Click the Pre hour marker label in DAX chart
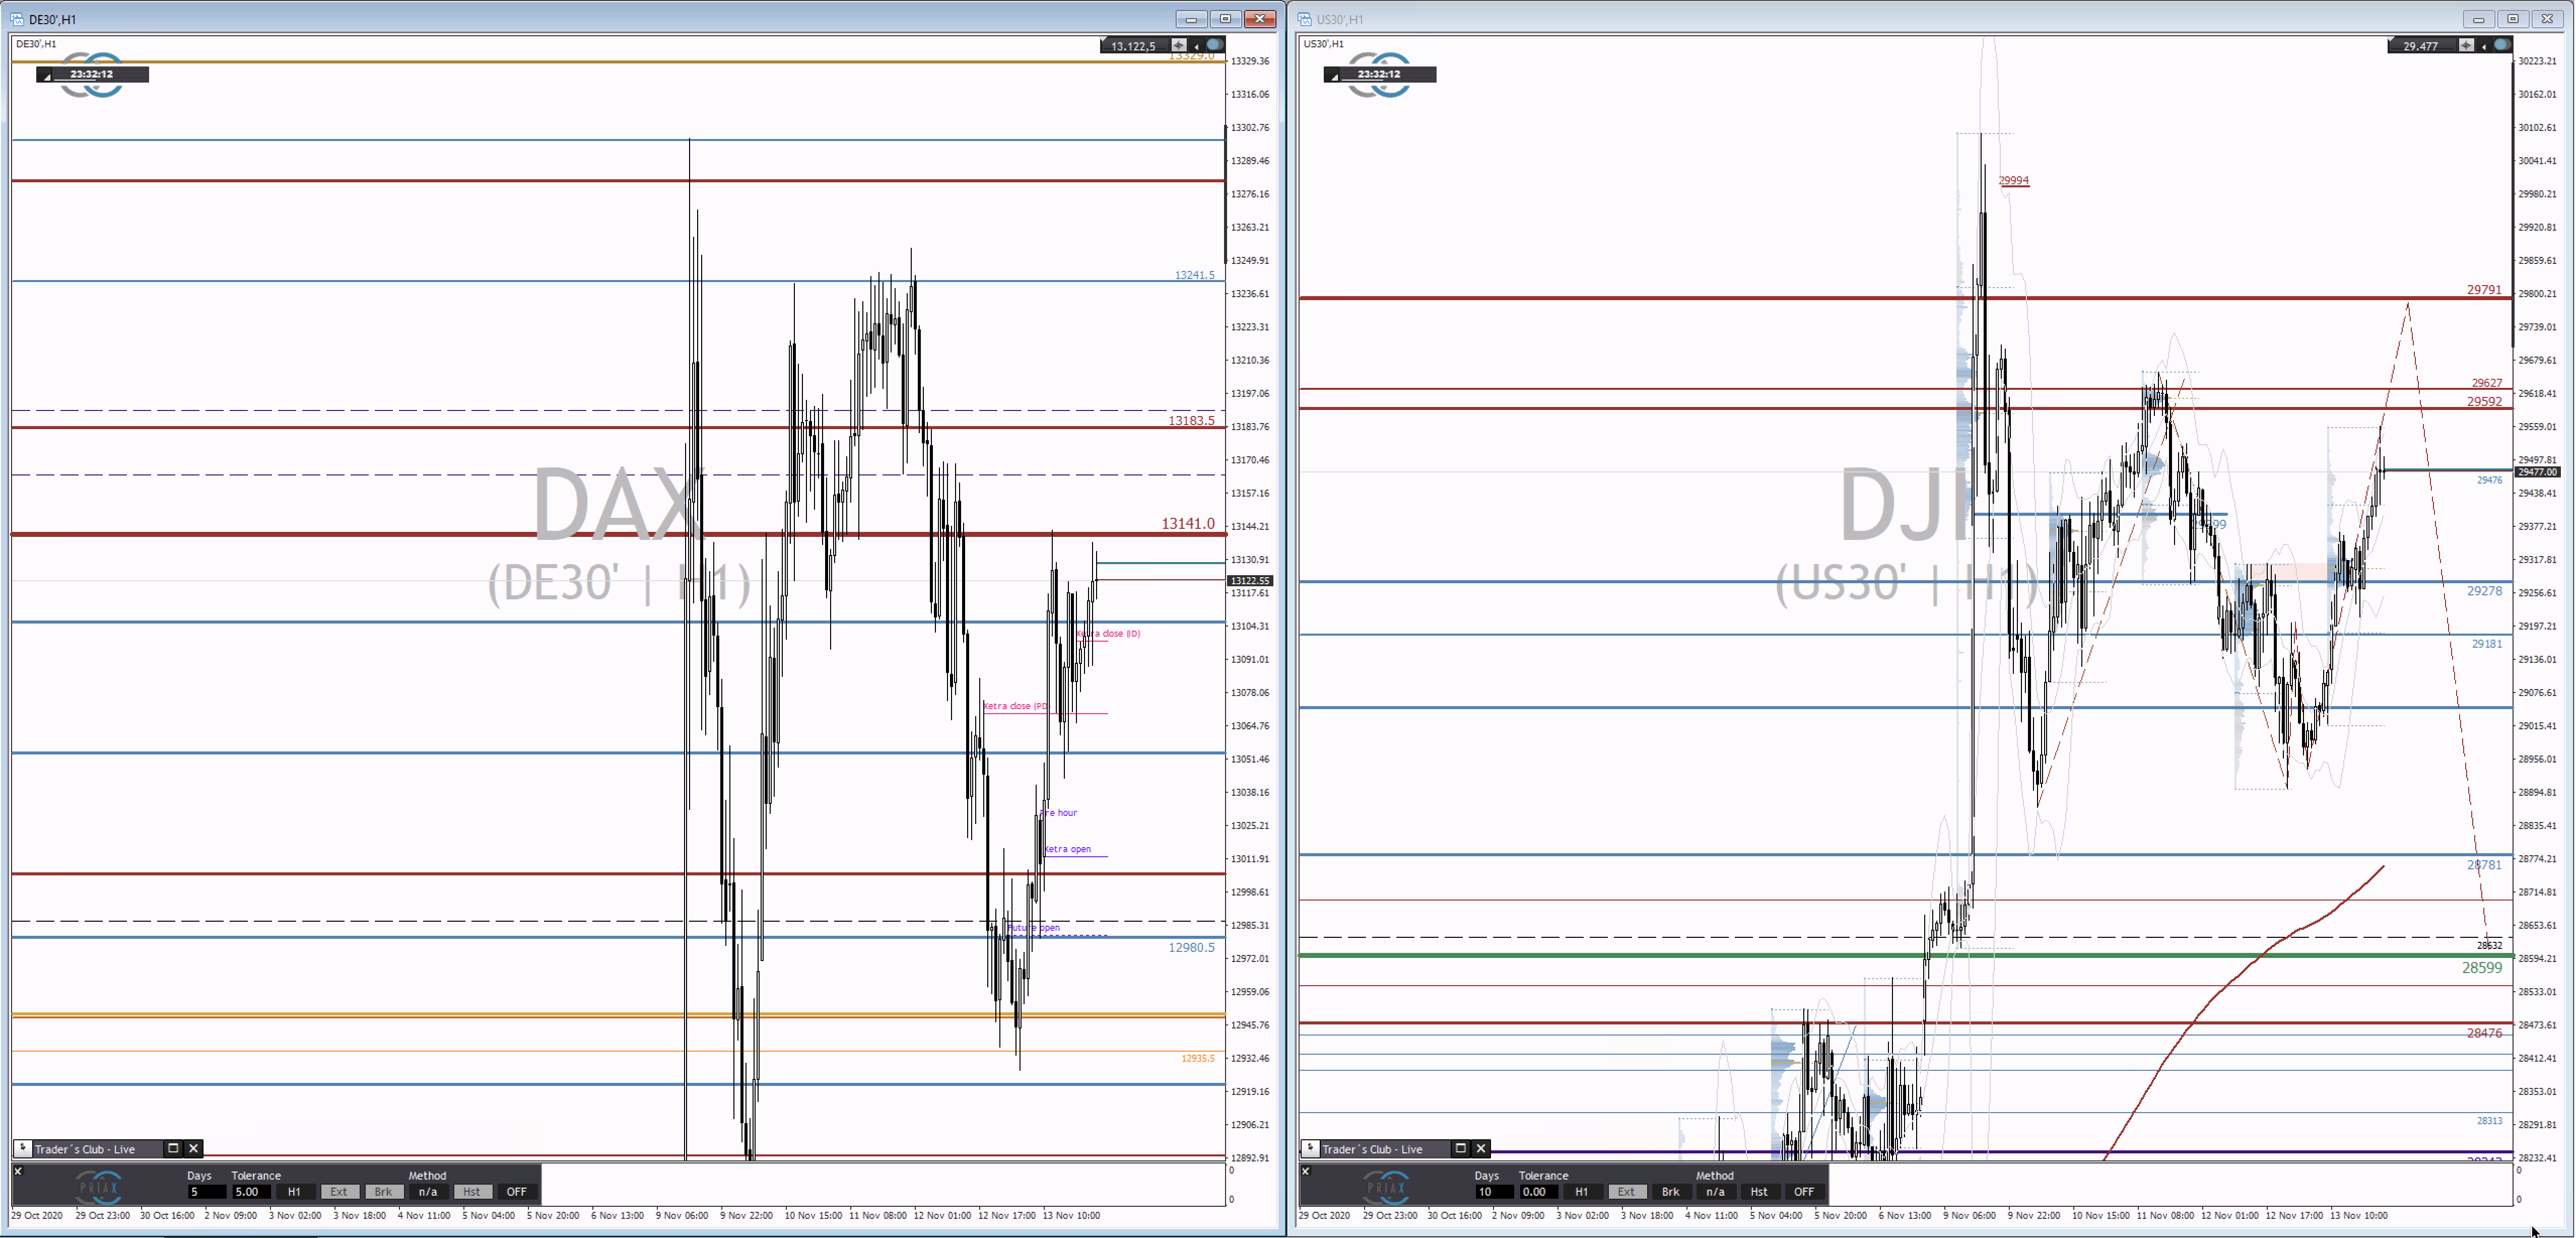This screenshot has height=1238, width=2576. click(x=1059, y=812)
